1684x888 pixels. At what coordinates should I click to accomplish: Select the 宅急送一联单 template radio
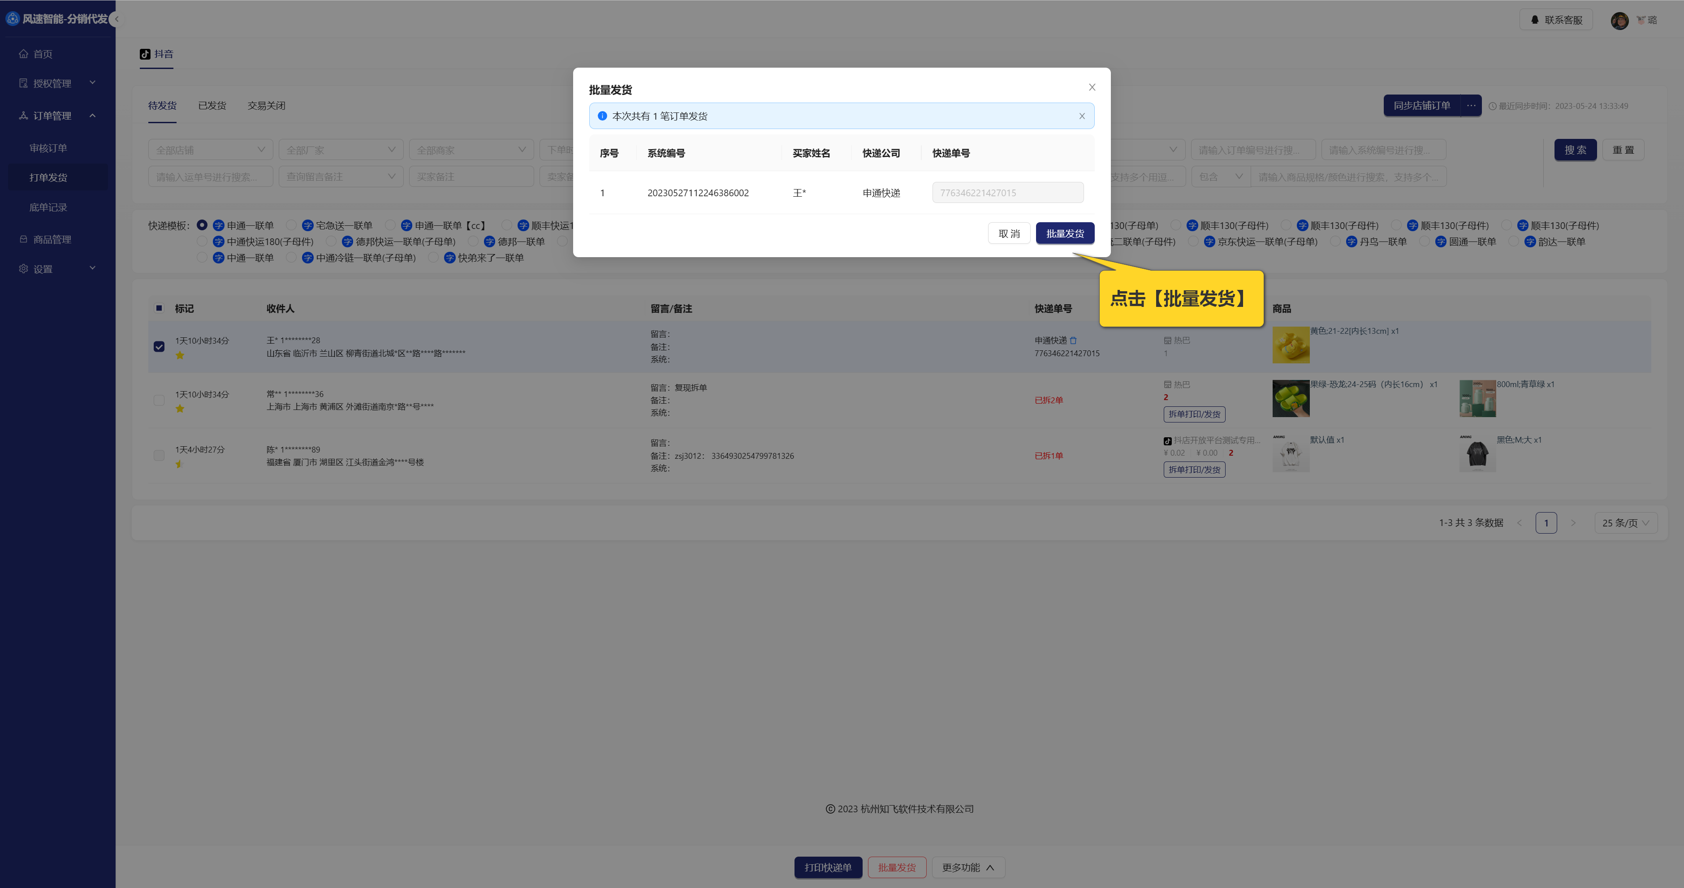coord(292,225)
